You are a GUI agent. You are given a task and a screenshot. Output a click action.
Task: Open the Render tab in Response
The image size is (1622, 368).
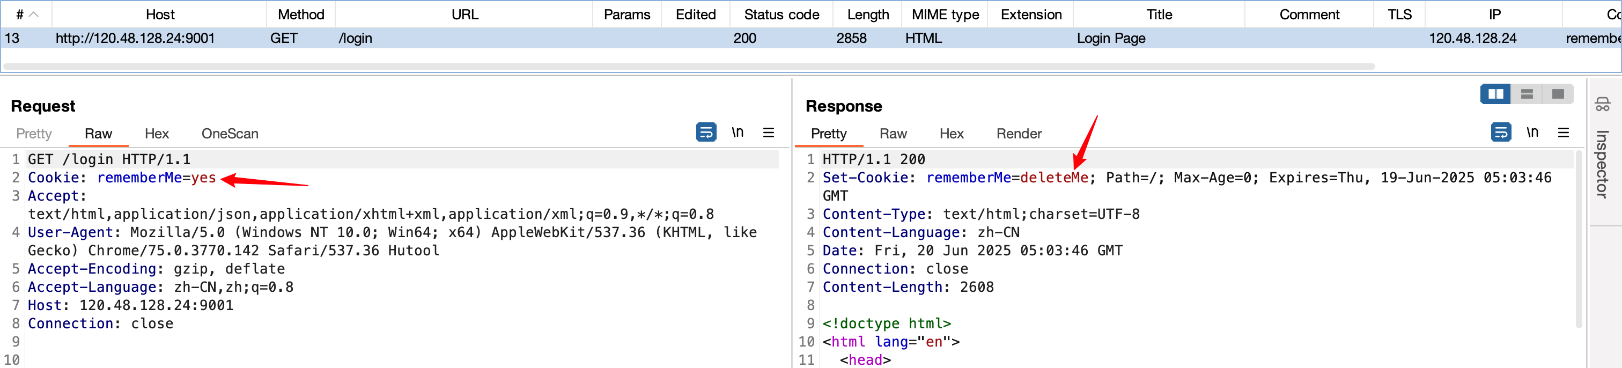point(1019,134)
